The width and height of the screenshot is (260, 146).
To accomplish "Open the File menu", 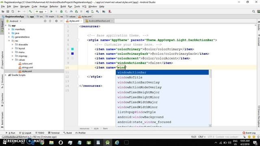I will (3, 6).
